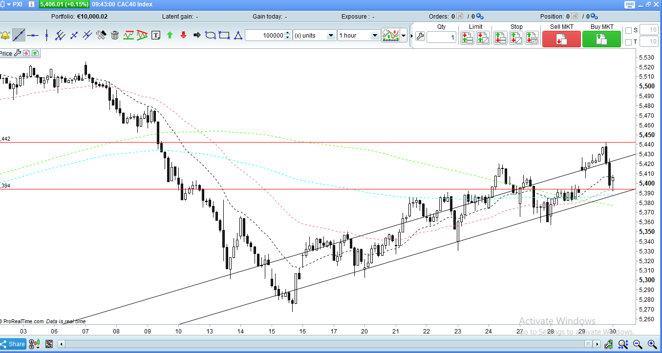Open the (x) units dropdown

[315, 36]
